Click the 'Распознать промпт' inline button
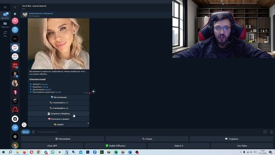The image size is (275, 155). (x=58, y=119)
